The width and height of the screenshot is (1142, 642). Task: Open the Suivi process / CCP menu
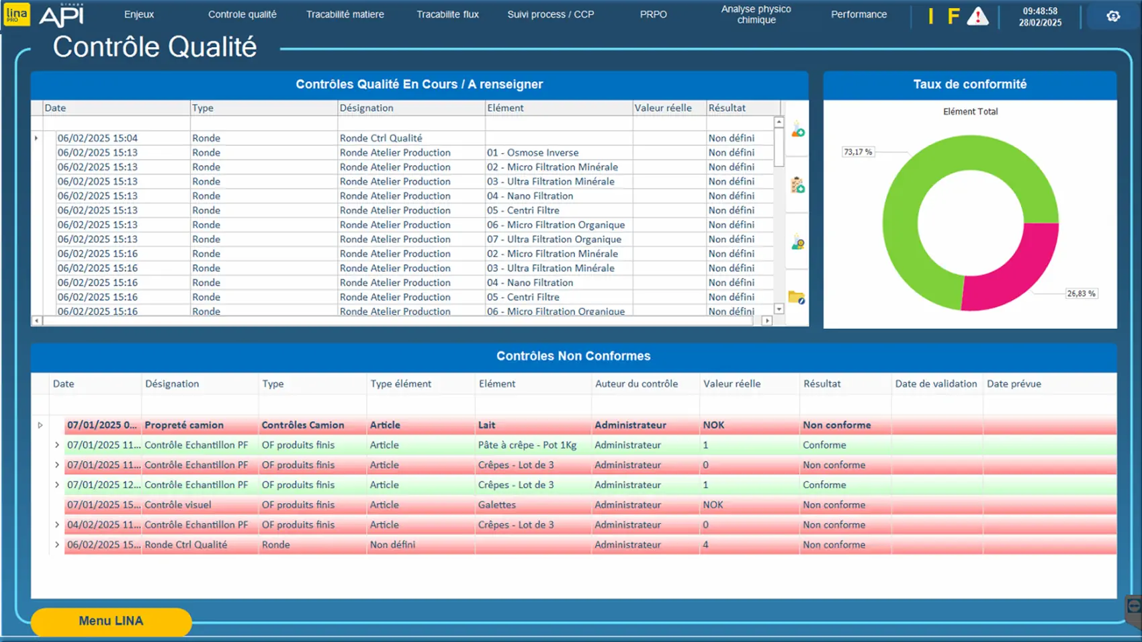pyautogui.click(x=550, y=14)
